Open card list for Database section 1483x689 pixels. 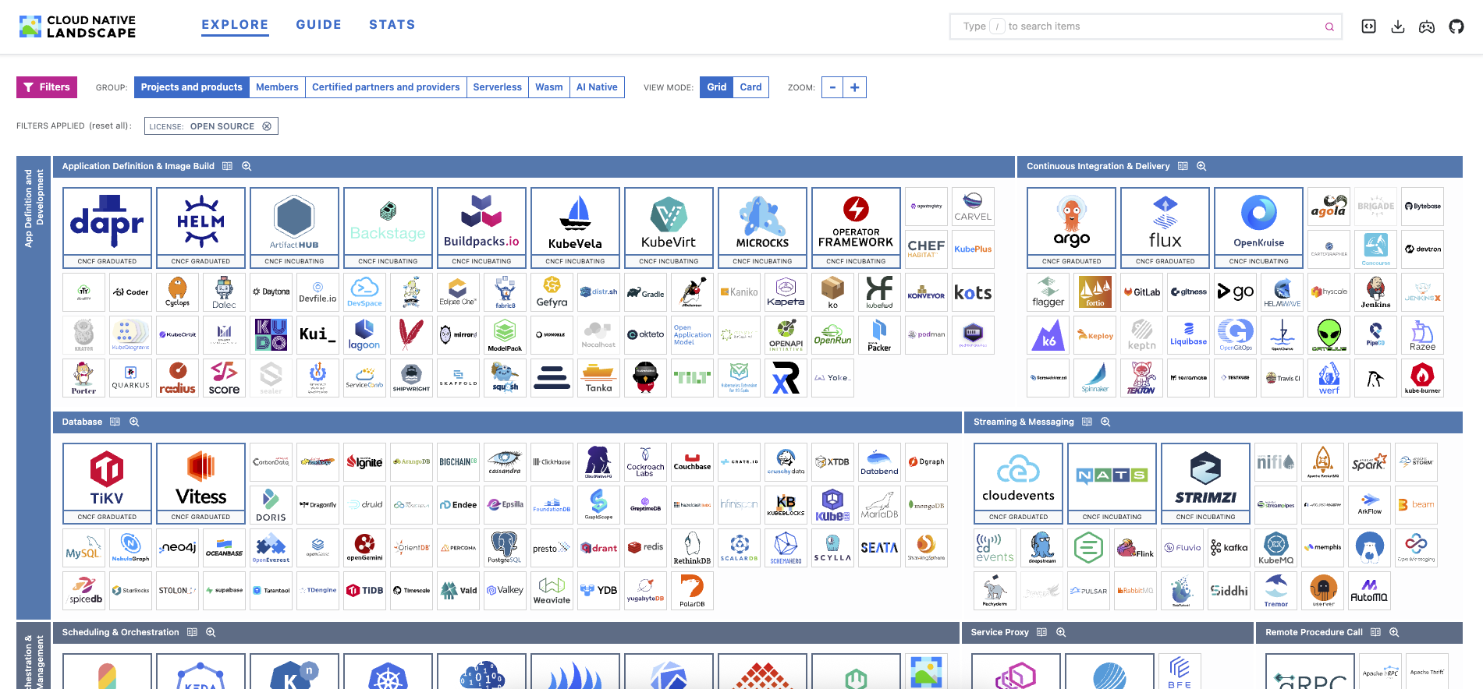(x=115, y=422)
